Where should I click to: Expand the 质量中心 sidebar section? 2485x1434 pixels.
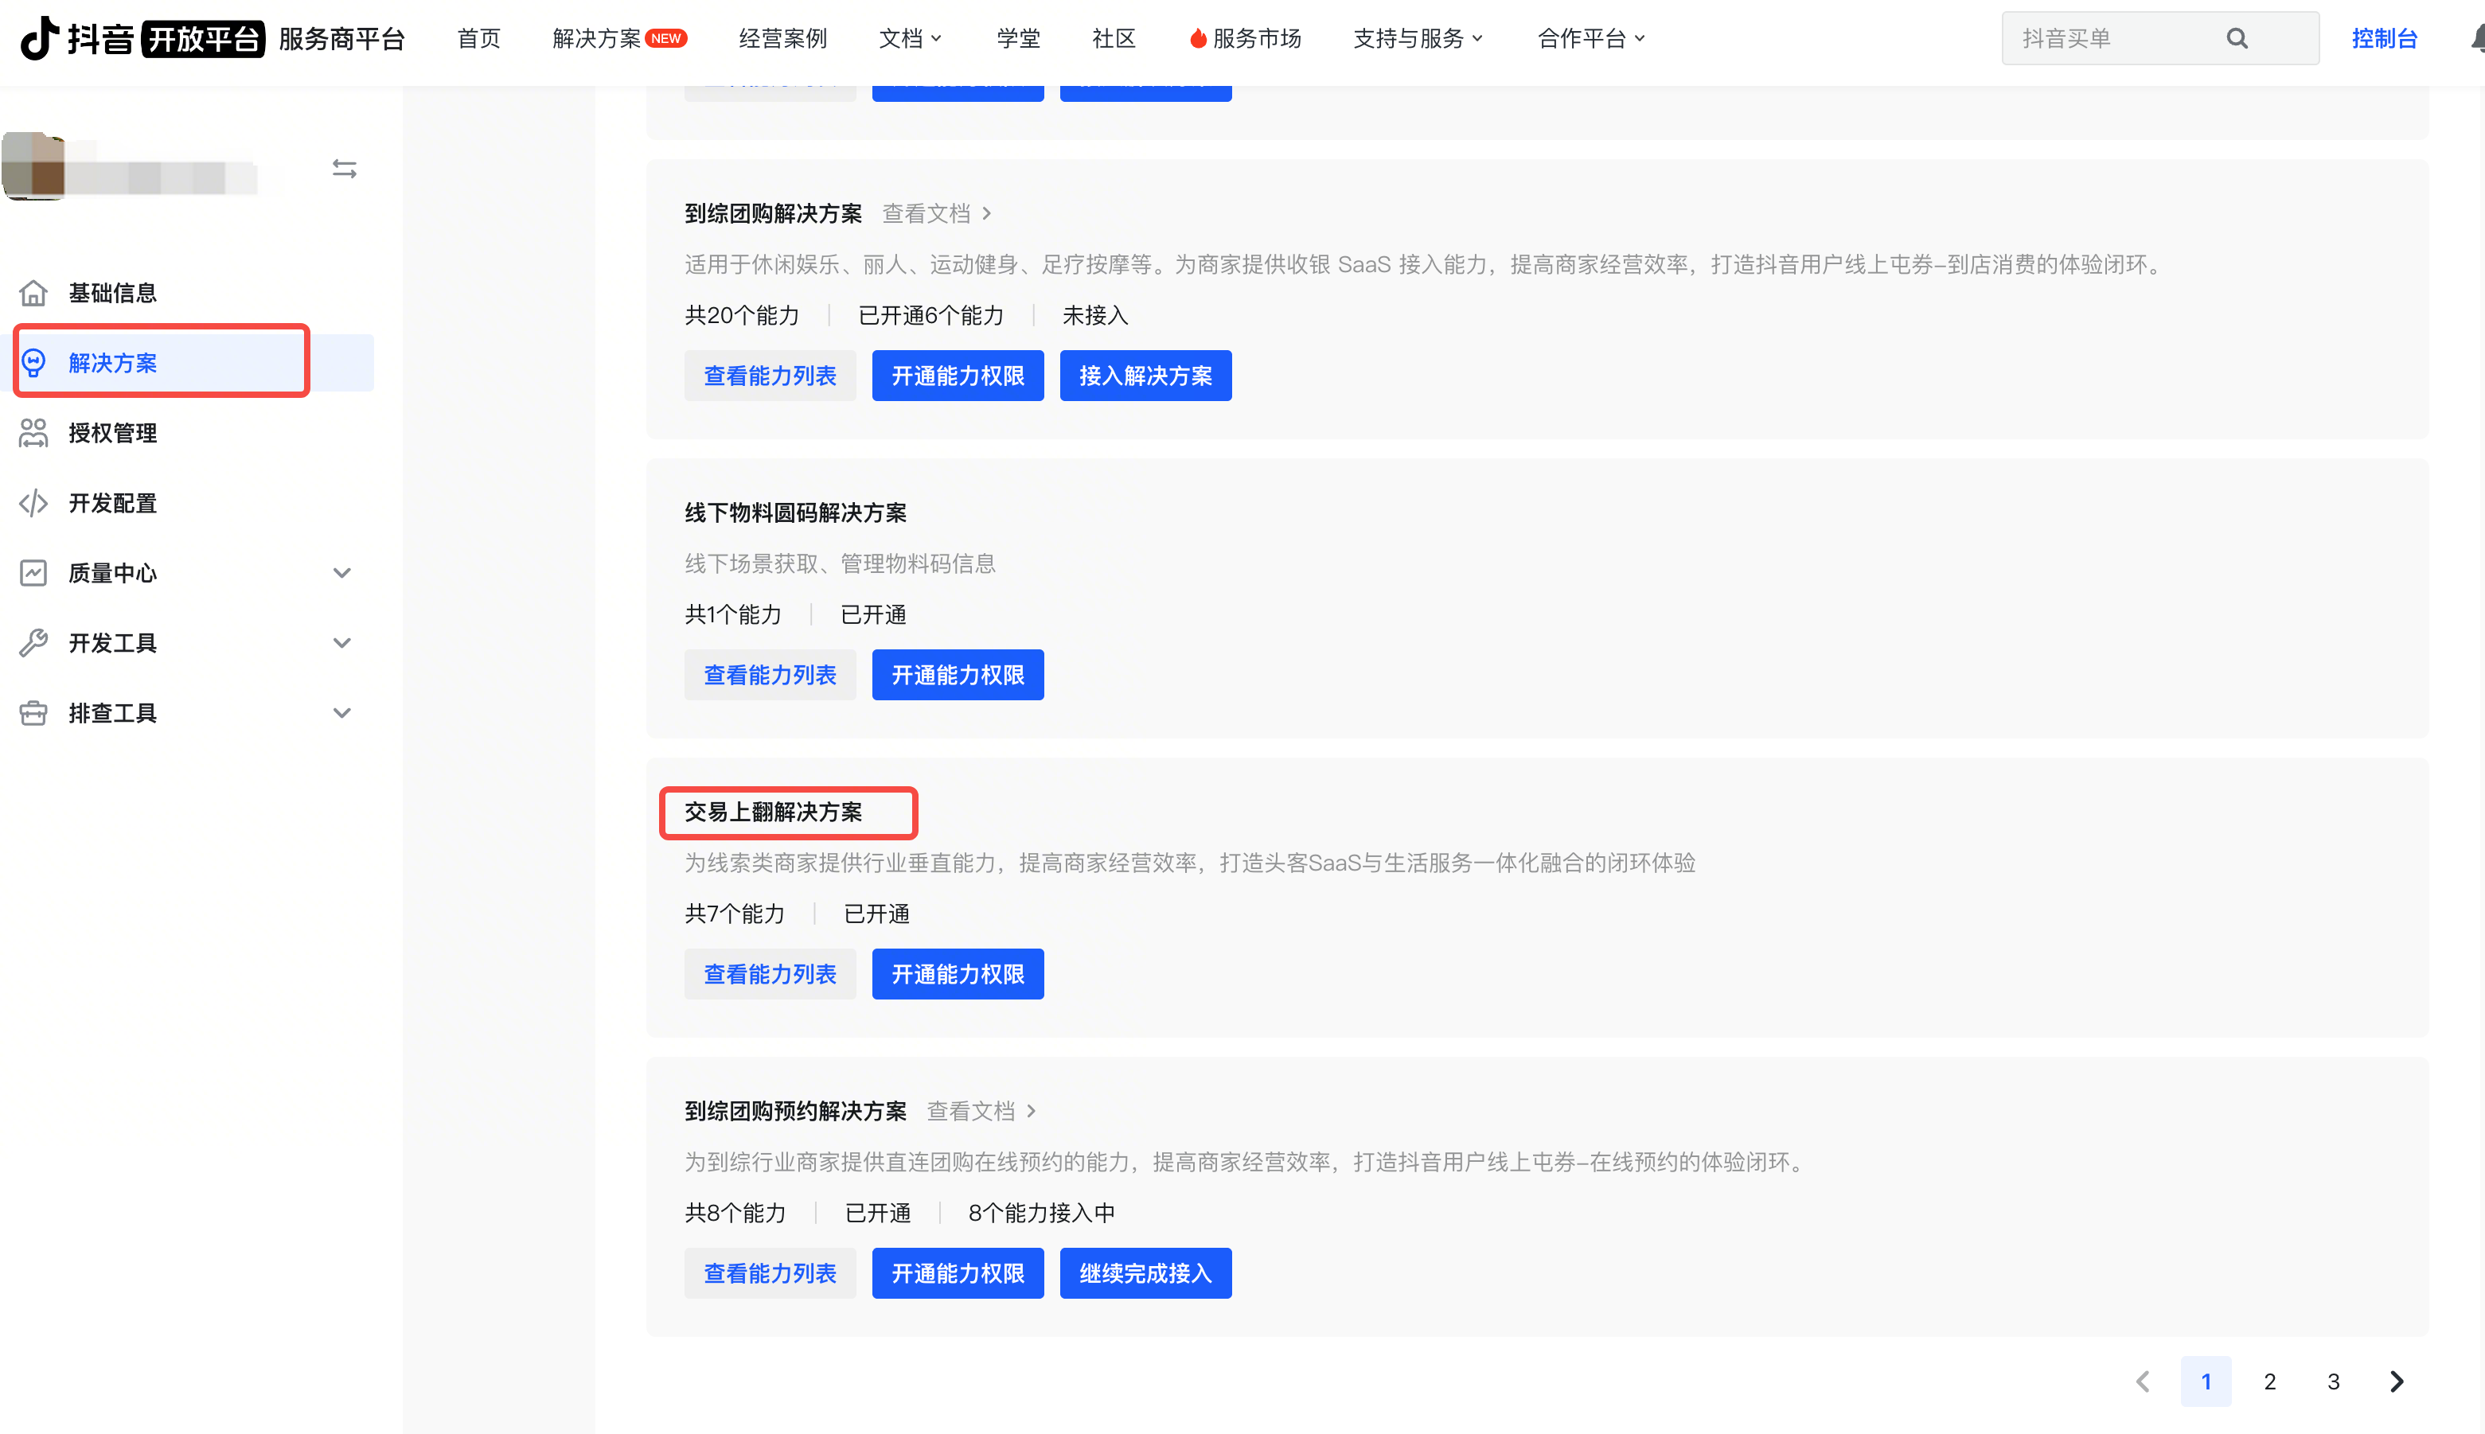[341, 573]
